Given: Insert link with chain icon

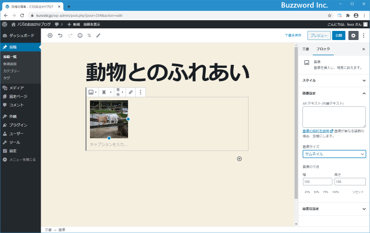Looking at the screenshot, I should click(131, 92).
